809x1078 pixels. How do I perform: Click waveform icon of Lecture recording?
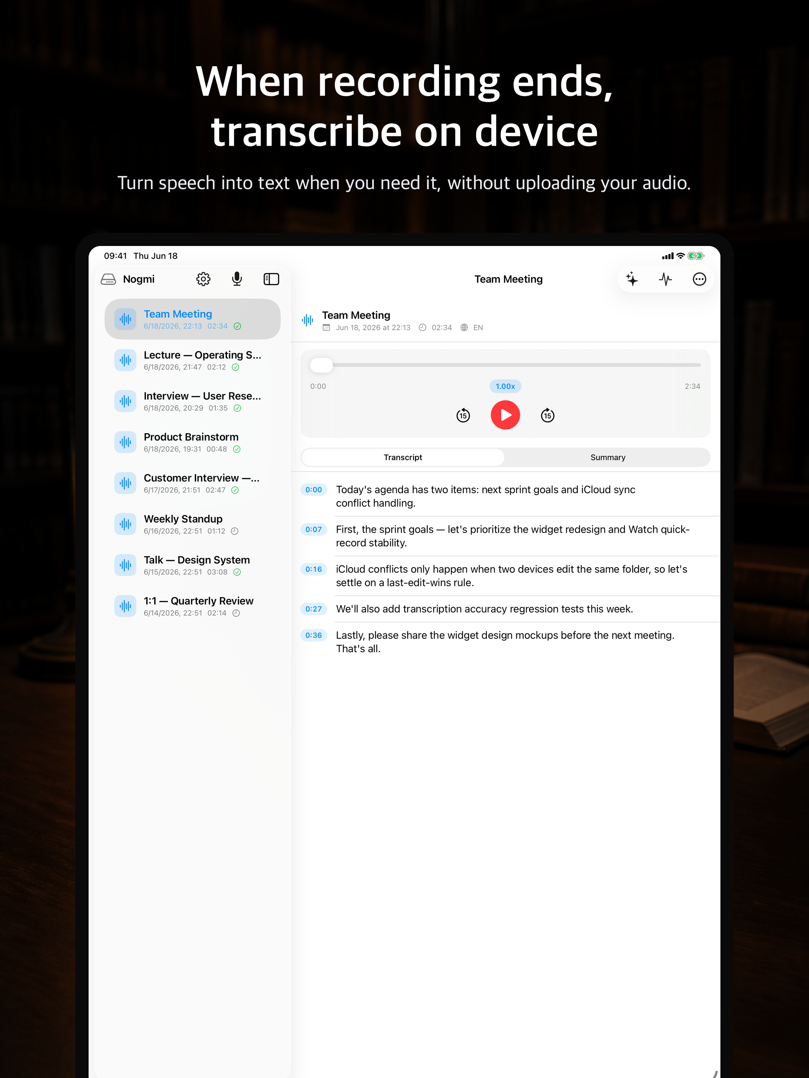click(x=125, y=360)
